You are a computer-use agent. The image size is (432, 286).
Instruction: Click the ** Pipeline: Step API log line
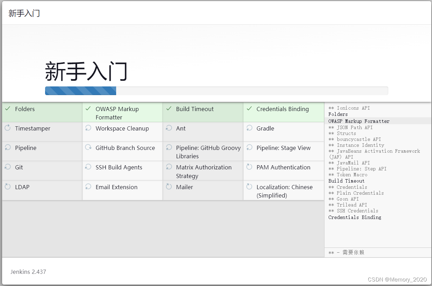[357, 169]
